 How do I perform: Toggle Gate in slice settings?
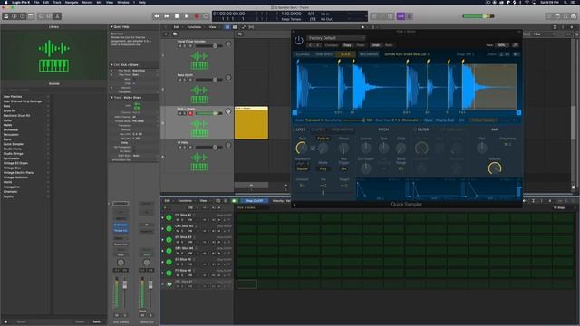click(429, 120)
